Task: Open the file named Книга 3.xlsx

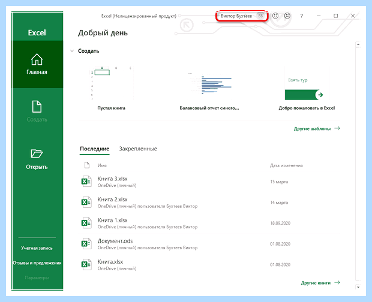Action: (x=112, y=179)
